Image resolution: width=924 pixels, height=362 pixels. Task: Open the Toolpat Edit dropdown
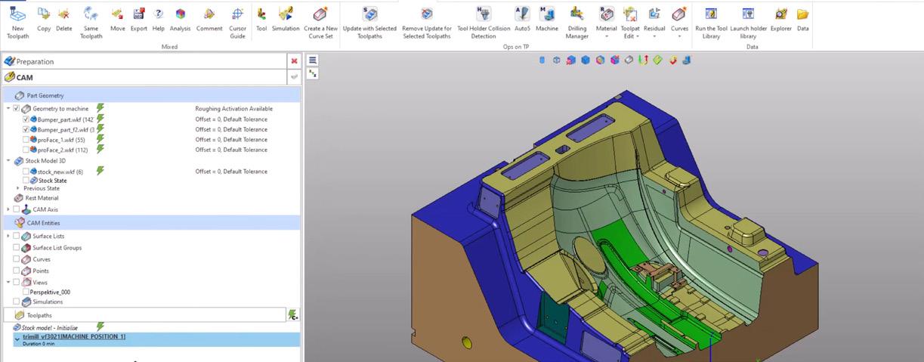coord(630,21)
